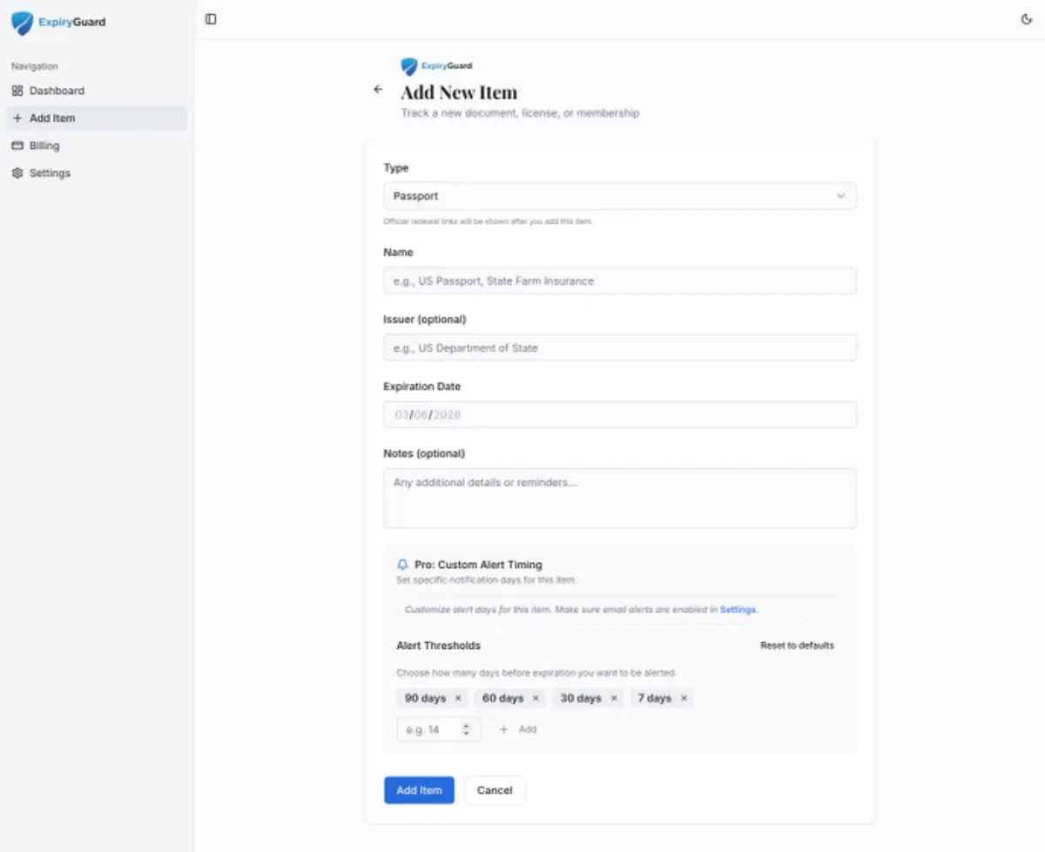Click the bell icon for Custom Alert Timing
Screen dimensions: 1045x852
(x=402, y=565)
